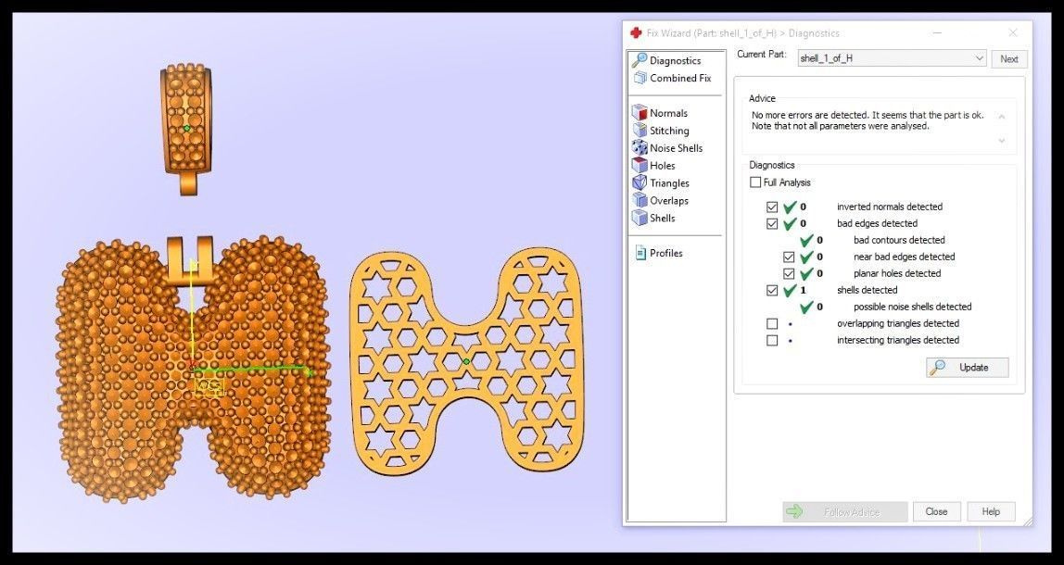Enable overlapping triangles detected checkbox
Viewport: 1064px width, 565px height.
point(771,323)
